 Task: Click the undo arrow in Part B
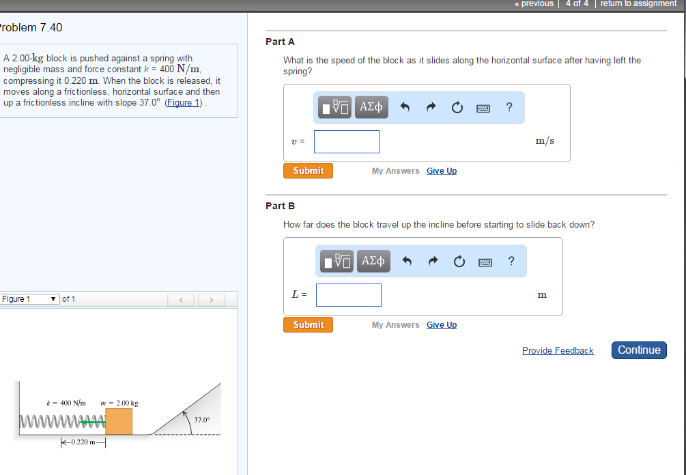point(407,261)
